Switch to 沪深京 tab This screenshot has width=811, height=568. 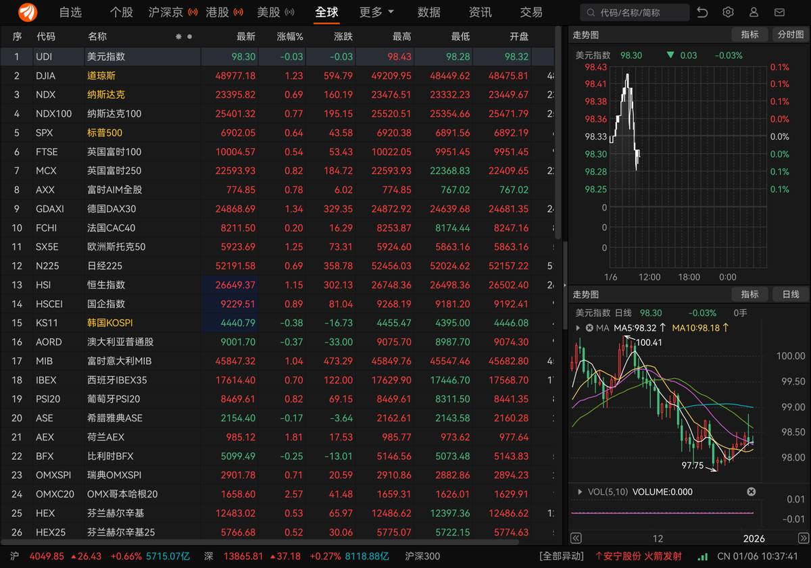tap(166, 12)
